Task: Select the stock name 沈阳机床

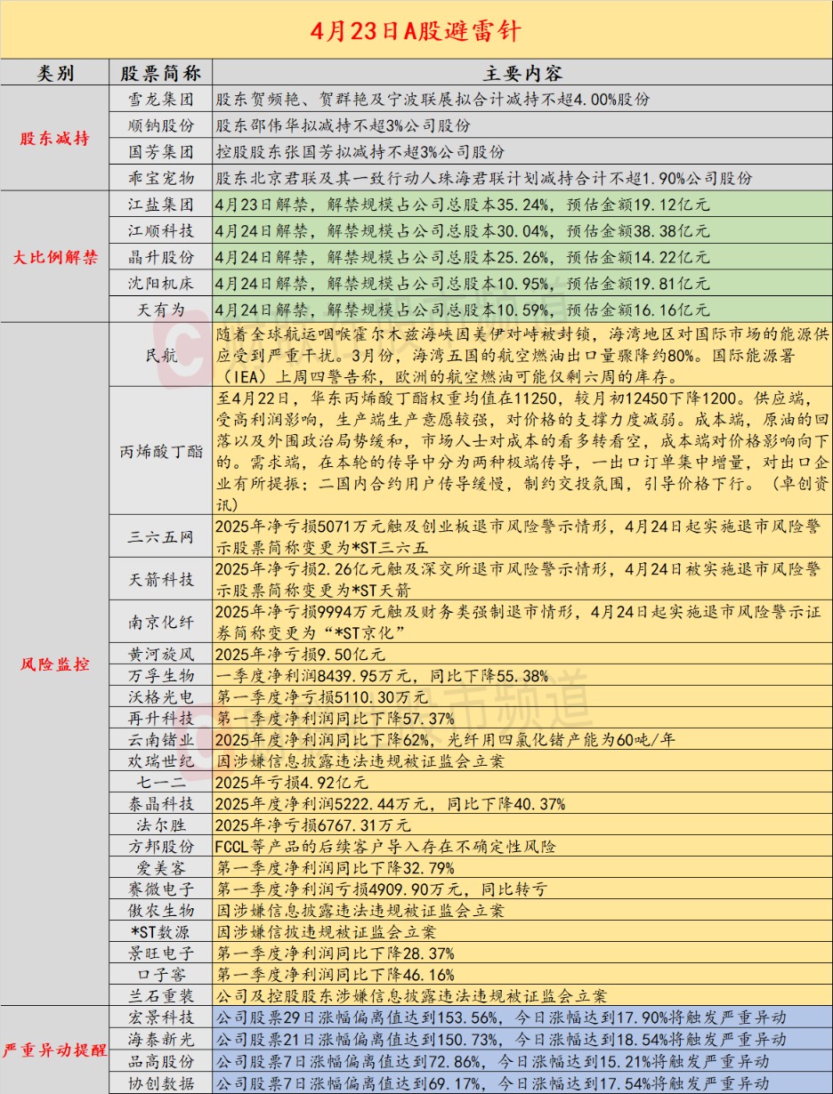Action: click(161, 284)
